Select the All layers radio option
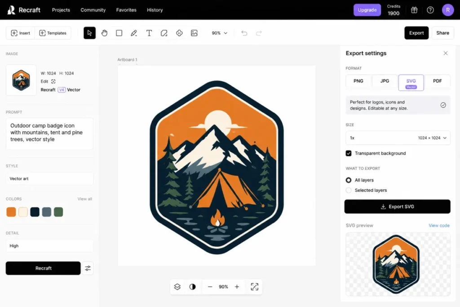This screenshot has width=460, height=307. [x=349, y=180]
